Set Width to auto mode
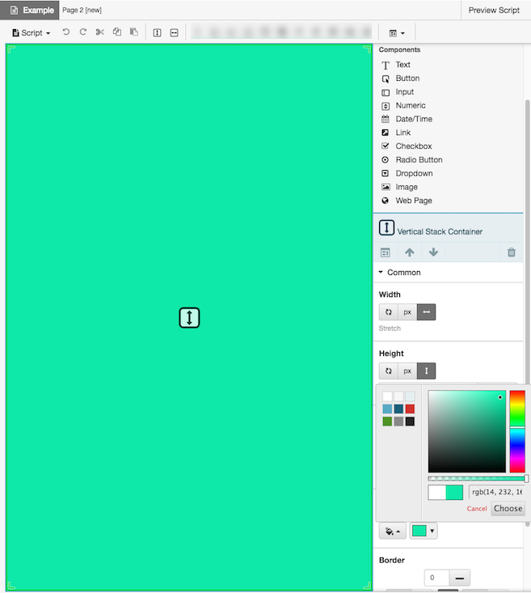The height and width of the screenshot is (593, 531). (389, 312)
